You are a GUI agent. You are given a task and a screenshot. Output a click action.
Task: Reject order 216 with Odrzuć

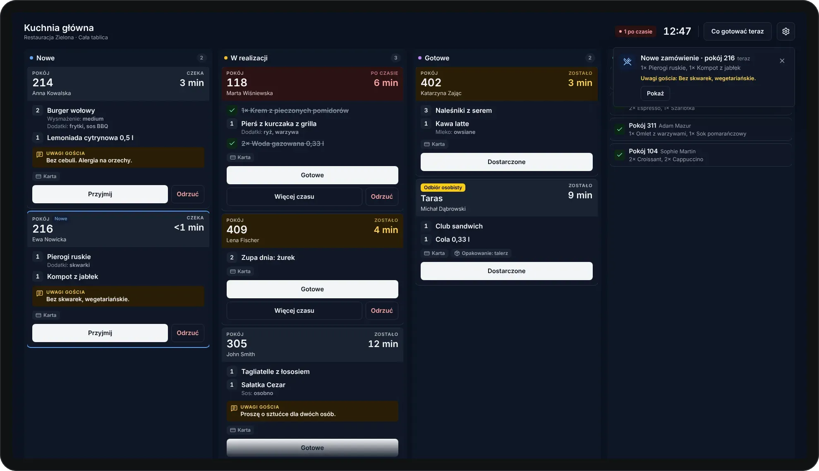[188, 333]
